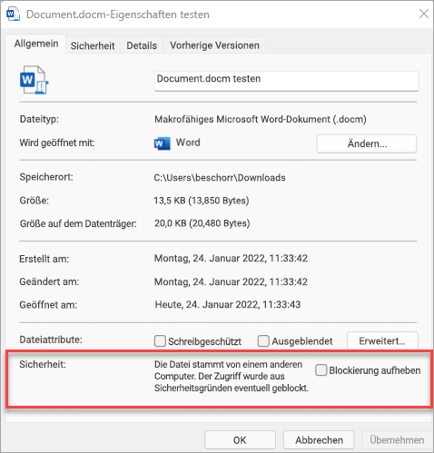Open the Erweitert... attributes button
The image size is (434, 453).
click(382, 341)
